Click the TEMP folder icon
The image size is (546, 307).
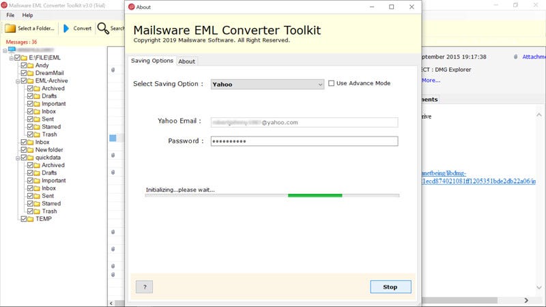[31, 219]
